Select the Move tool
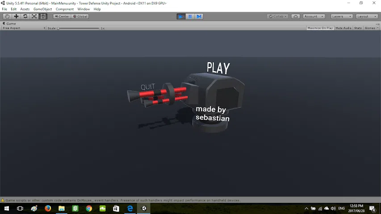This screenshot has width=381, height=214. coord(16,16)
